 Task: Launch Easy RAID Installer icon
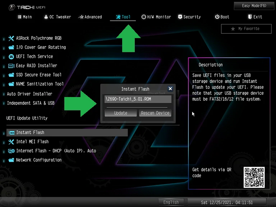click(11, 66)
